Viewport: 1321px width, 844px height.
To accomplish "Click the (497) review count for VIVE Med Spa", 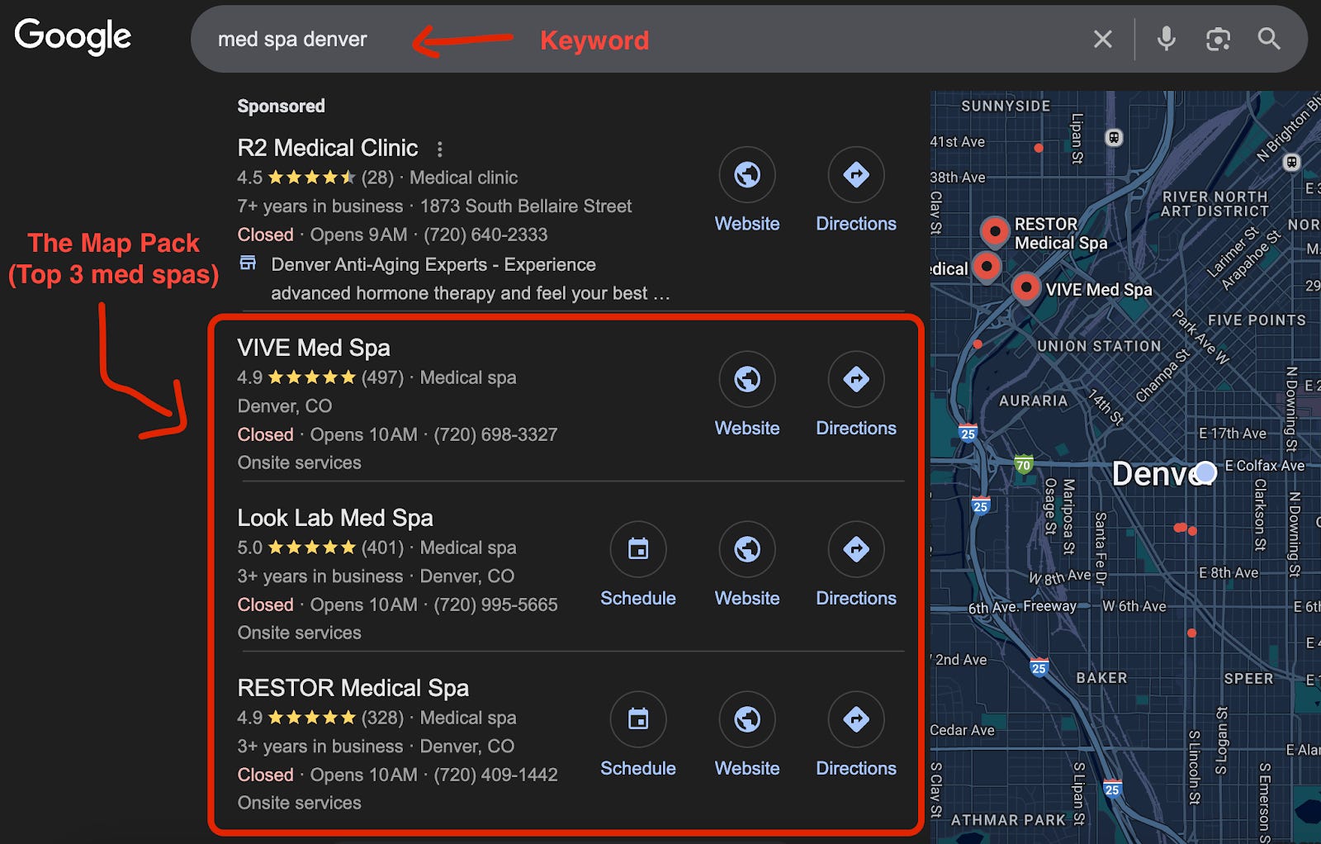I will (382, 377).
